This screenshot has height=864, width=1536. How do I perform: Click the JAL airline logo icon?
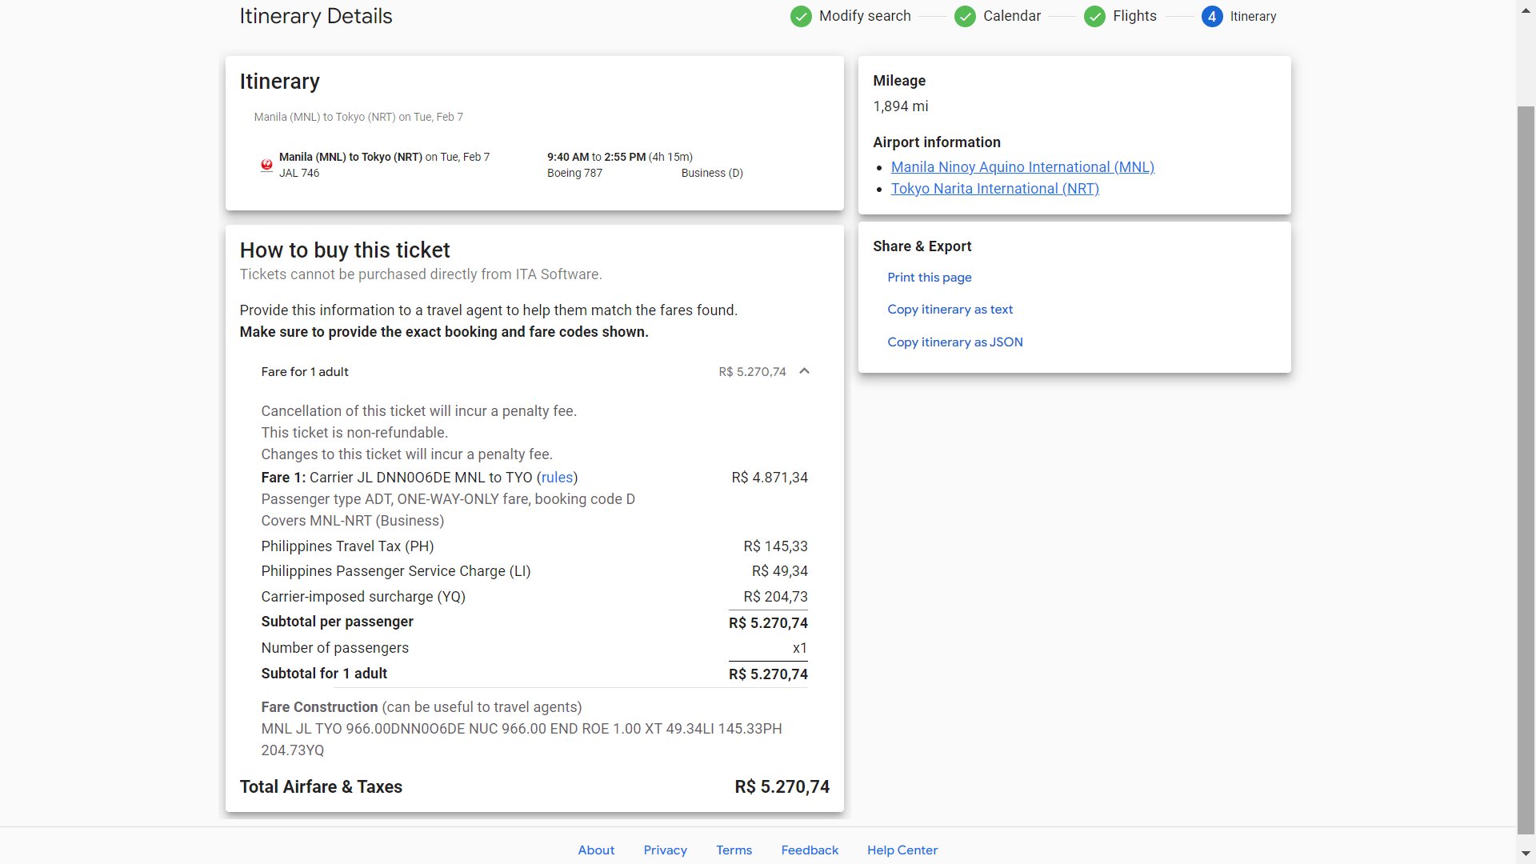pos(266,165)
